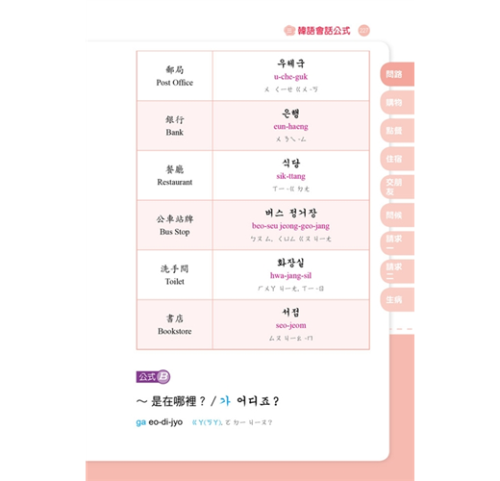
Task: Click the purple 公式 B badge
Action: point(153,376)
